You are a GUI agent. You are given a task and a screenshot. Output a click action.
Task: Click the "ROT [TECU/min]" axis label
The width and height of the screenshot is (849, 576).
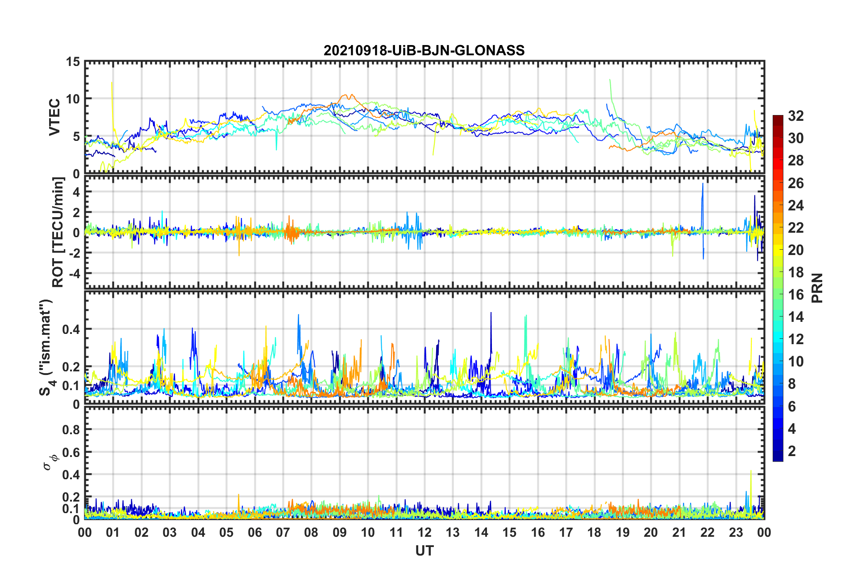(x=58, y=232)
